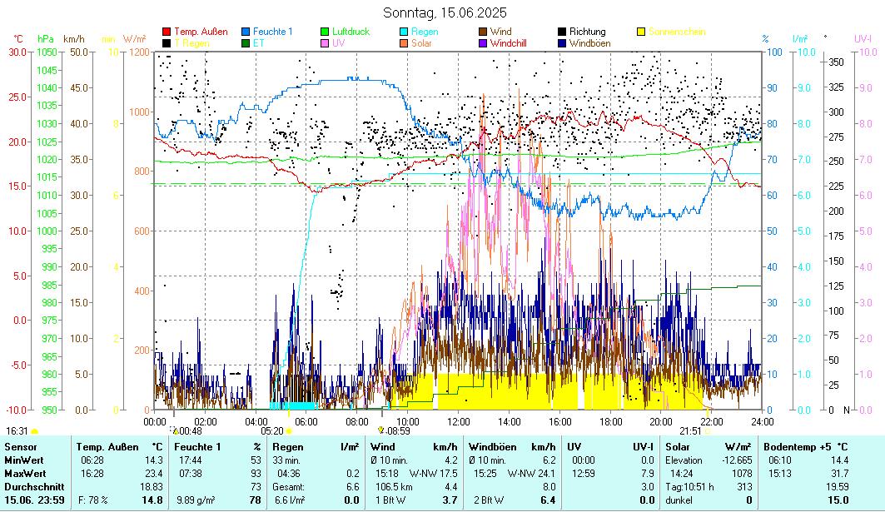Screen dimensions: 885x512
Task: Select the brown Wind legend square
Action: (x=483, y=32)
